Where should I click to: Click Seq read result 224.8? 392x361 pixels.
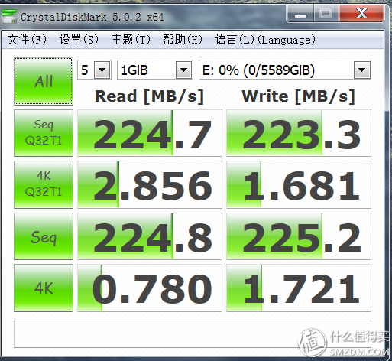pos(150,236)
